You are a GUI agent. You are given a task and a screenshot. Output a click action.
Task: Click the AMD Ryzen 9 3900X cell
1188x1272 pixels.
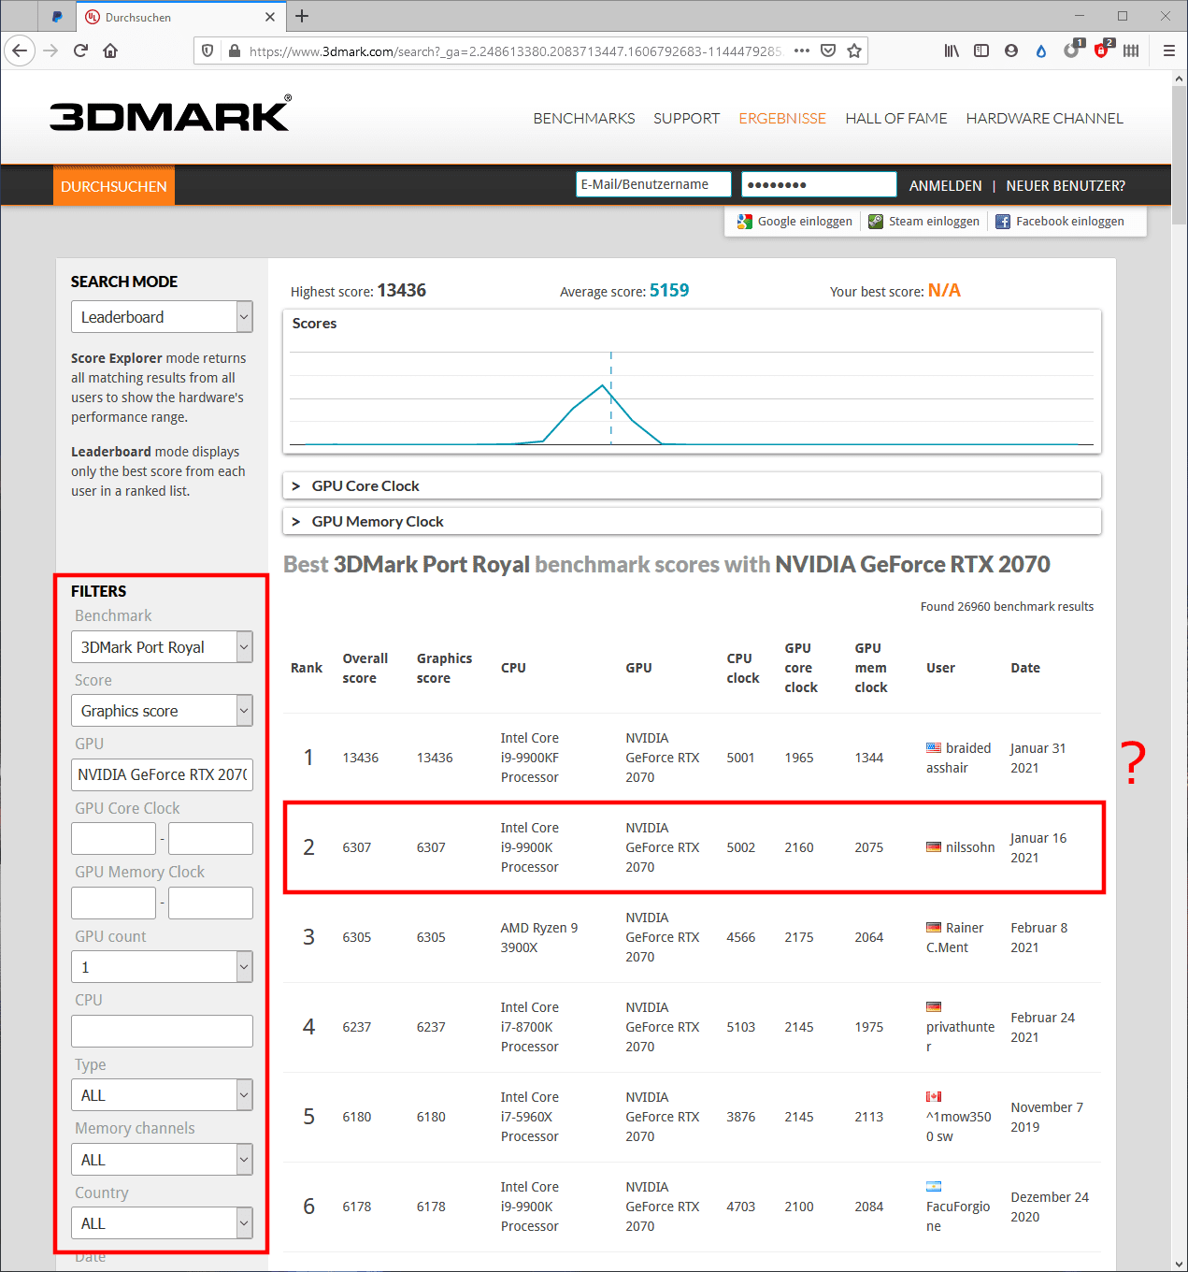coord(539,937)
